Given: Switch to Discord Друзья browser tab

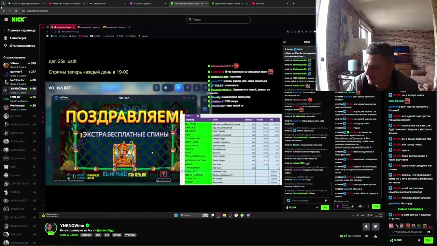Looking at the screenshot, I should click(x=147, y=3).
